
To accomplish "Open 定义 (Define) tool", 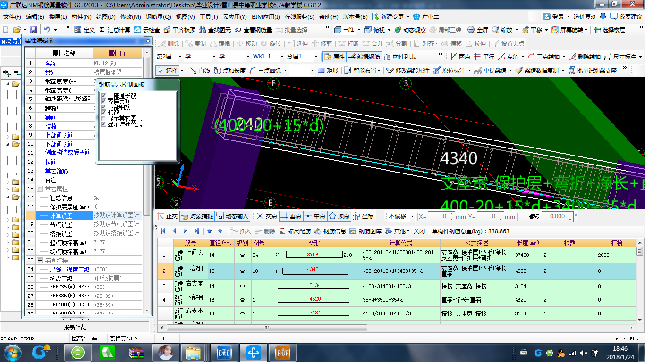I will point(85,30).
